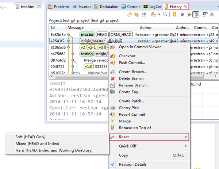Viewport: 219px width, 169px height.
Task: Click the red X Delete Branch icon
Action: pyautogui.click(x=112, y=78)
